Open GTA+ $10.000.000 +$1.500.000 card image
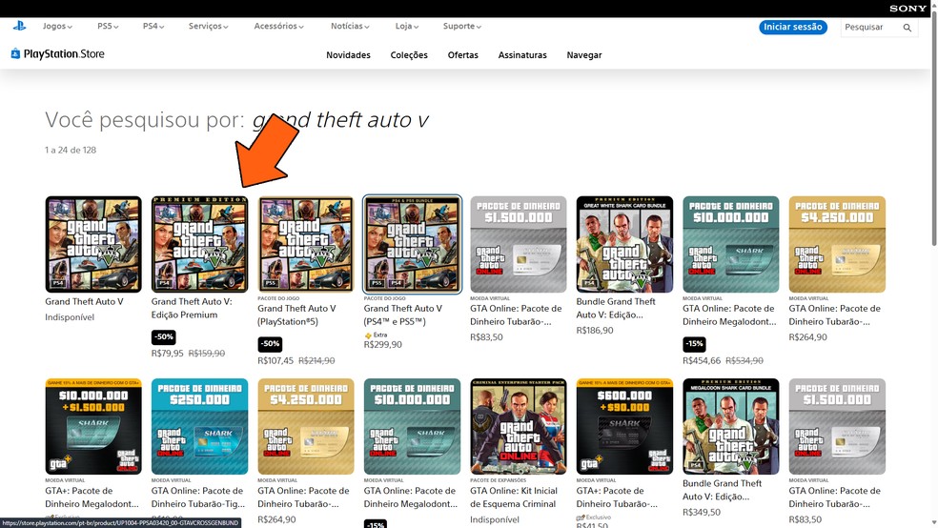Viewport: 938px width, 528px height. coord(93,426)
